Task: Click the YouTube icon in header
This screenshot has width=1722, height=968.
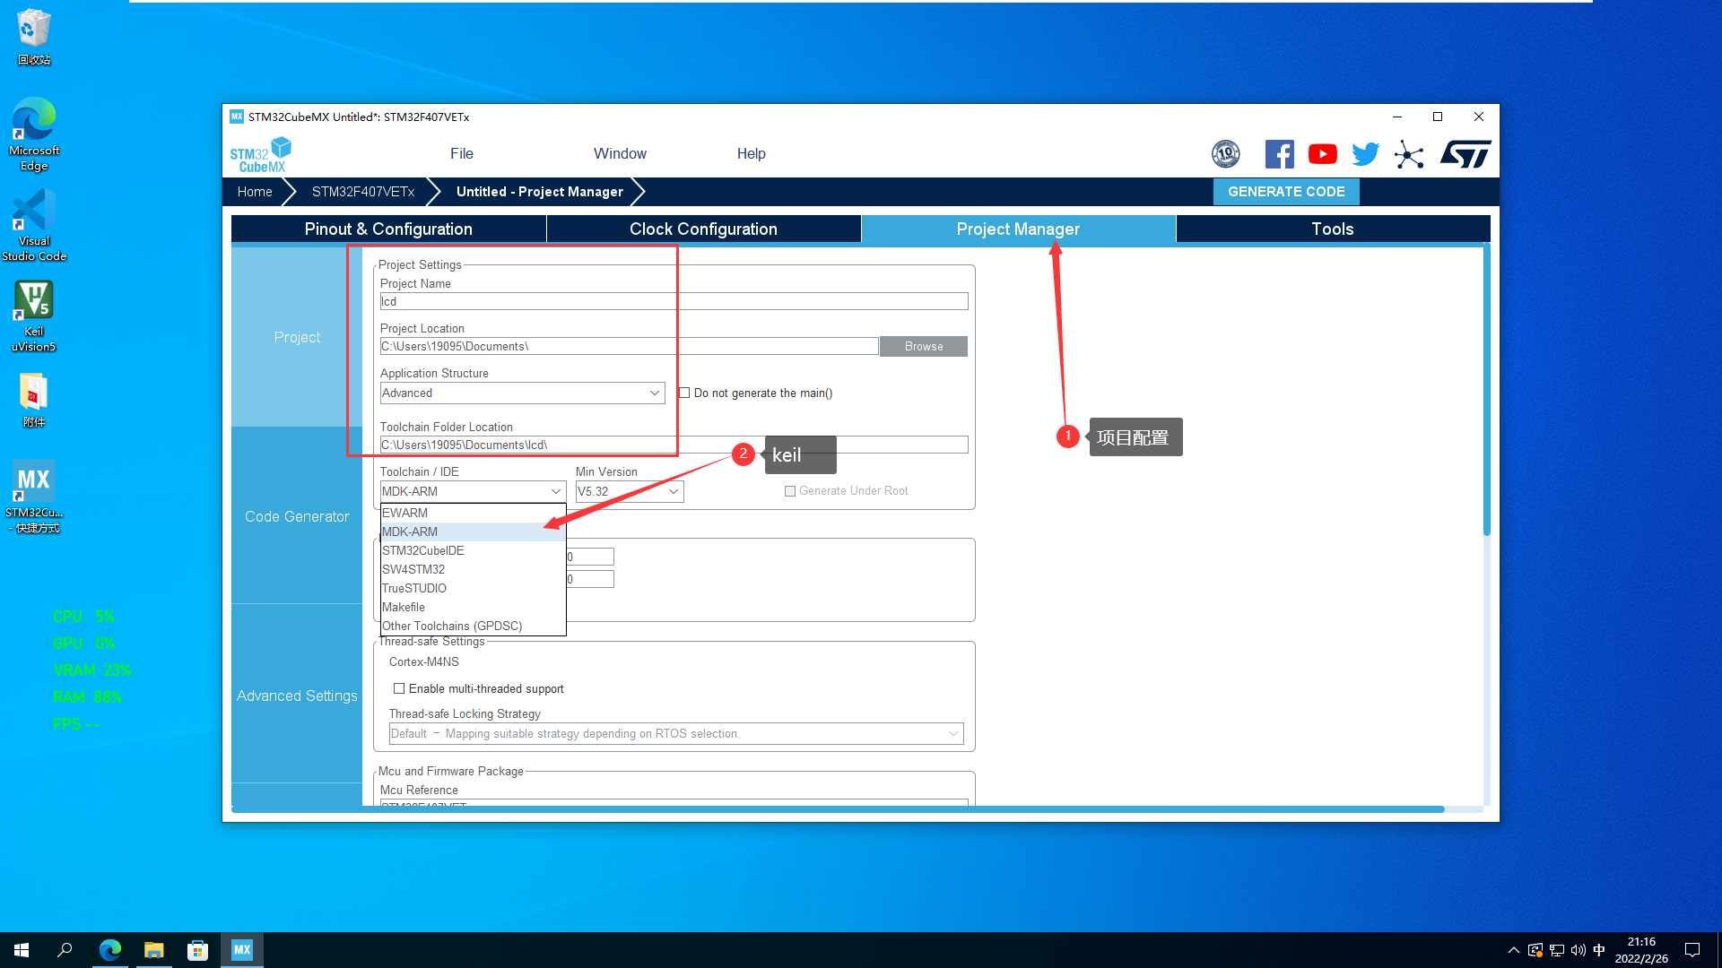Action: click(1322, 154)
